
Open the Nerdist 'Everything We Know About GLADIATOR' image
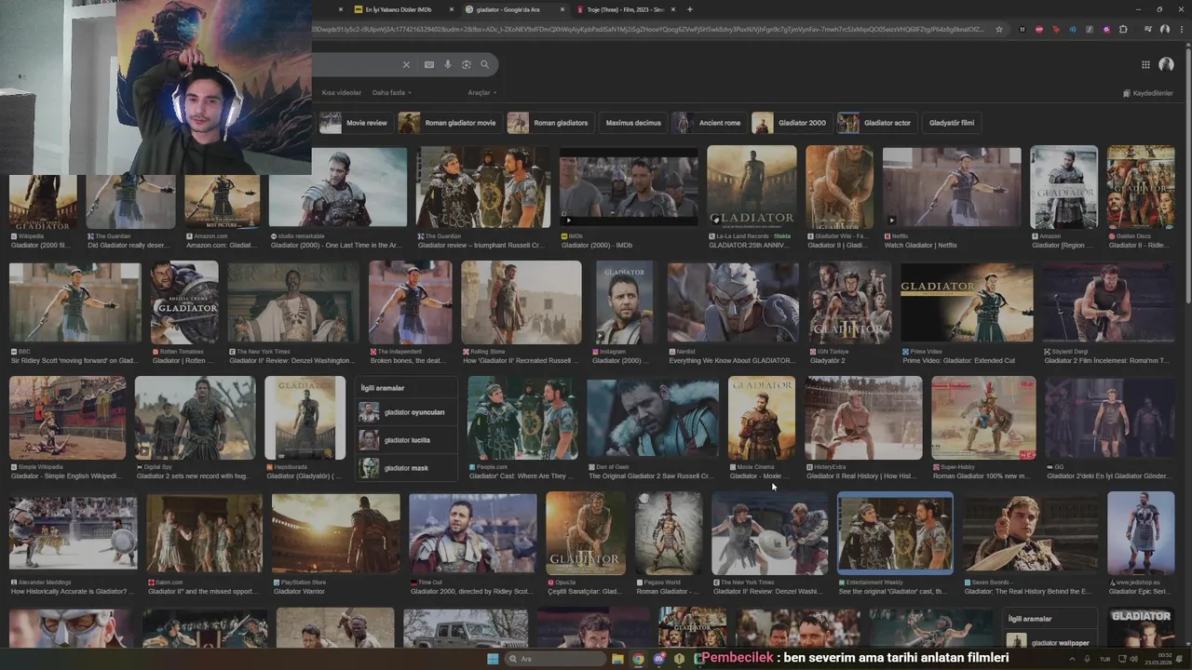point(733,302)
